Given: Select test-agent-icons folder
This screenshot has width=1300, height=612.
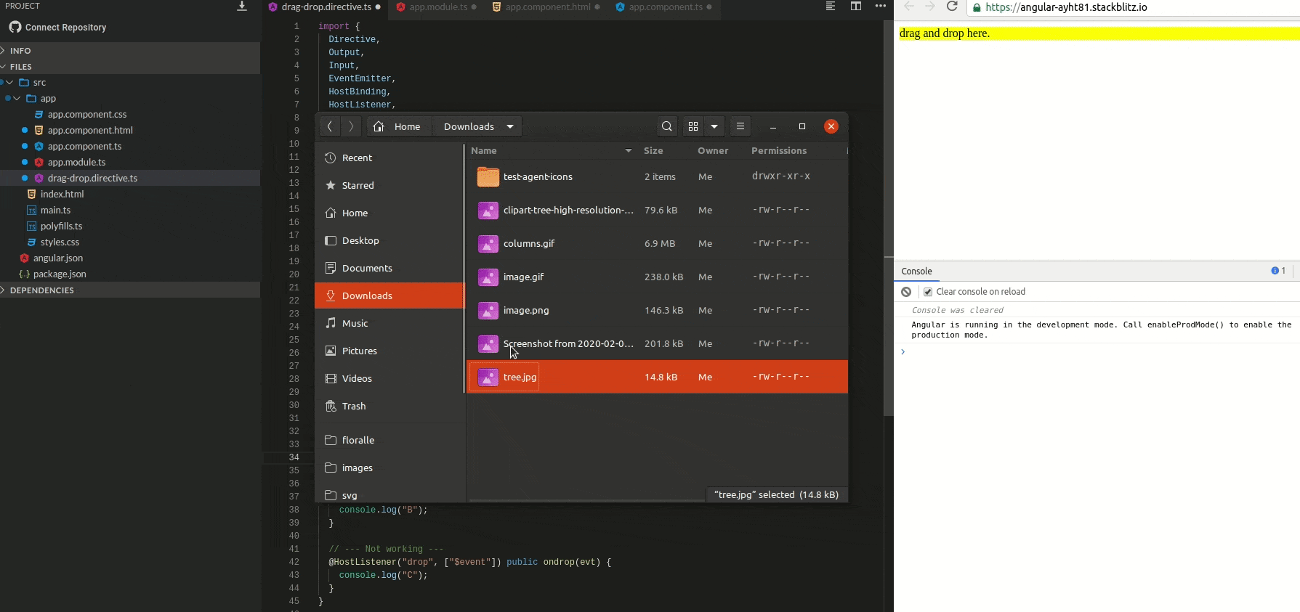Looking at the screenshot, I should tap(657, 177).
